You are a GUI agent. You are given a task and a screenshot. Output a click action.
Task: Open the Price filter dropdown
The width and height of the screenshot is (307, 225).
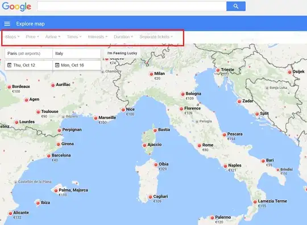(x=32, y=37)
